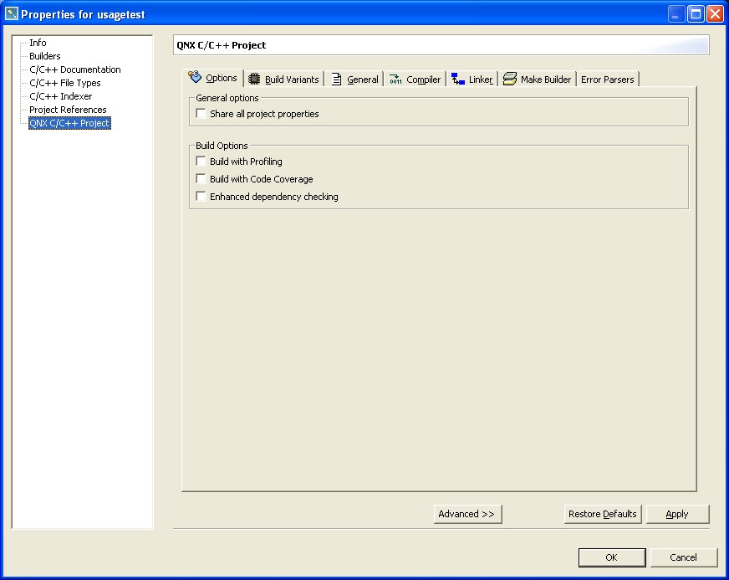Click Restore Defaults

(602, 514)
